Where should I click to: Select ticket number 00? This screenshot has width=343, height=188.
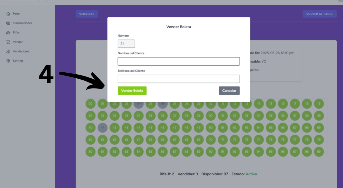coord(90,104)
